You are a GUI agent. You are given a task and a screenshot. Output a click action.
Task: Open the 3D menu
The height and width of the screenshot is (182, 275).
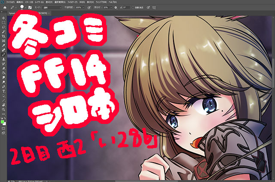[x=82, y=2]
